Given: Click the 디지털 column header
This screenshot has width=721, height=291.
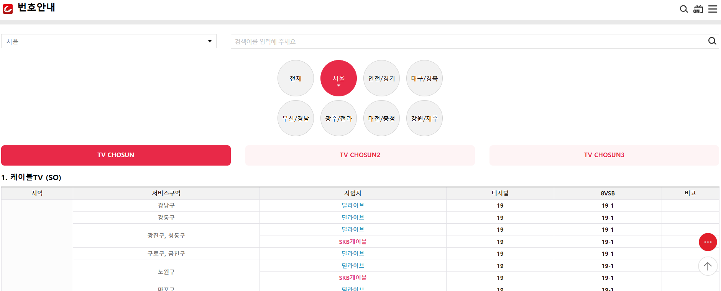Looking at the screenshot, I should click(500, 193).
